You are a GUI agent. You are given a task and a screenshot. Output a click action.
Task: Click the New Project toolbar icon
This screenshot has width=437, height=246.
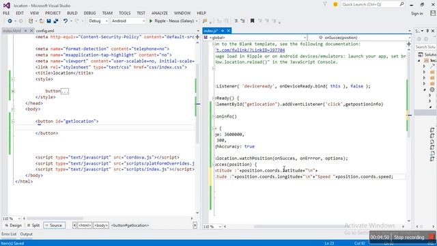click(31, 21)
